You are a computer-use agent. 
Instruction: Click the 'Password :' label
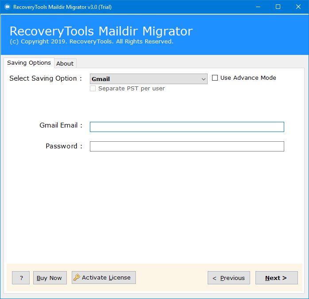[64, 146]
